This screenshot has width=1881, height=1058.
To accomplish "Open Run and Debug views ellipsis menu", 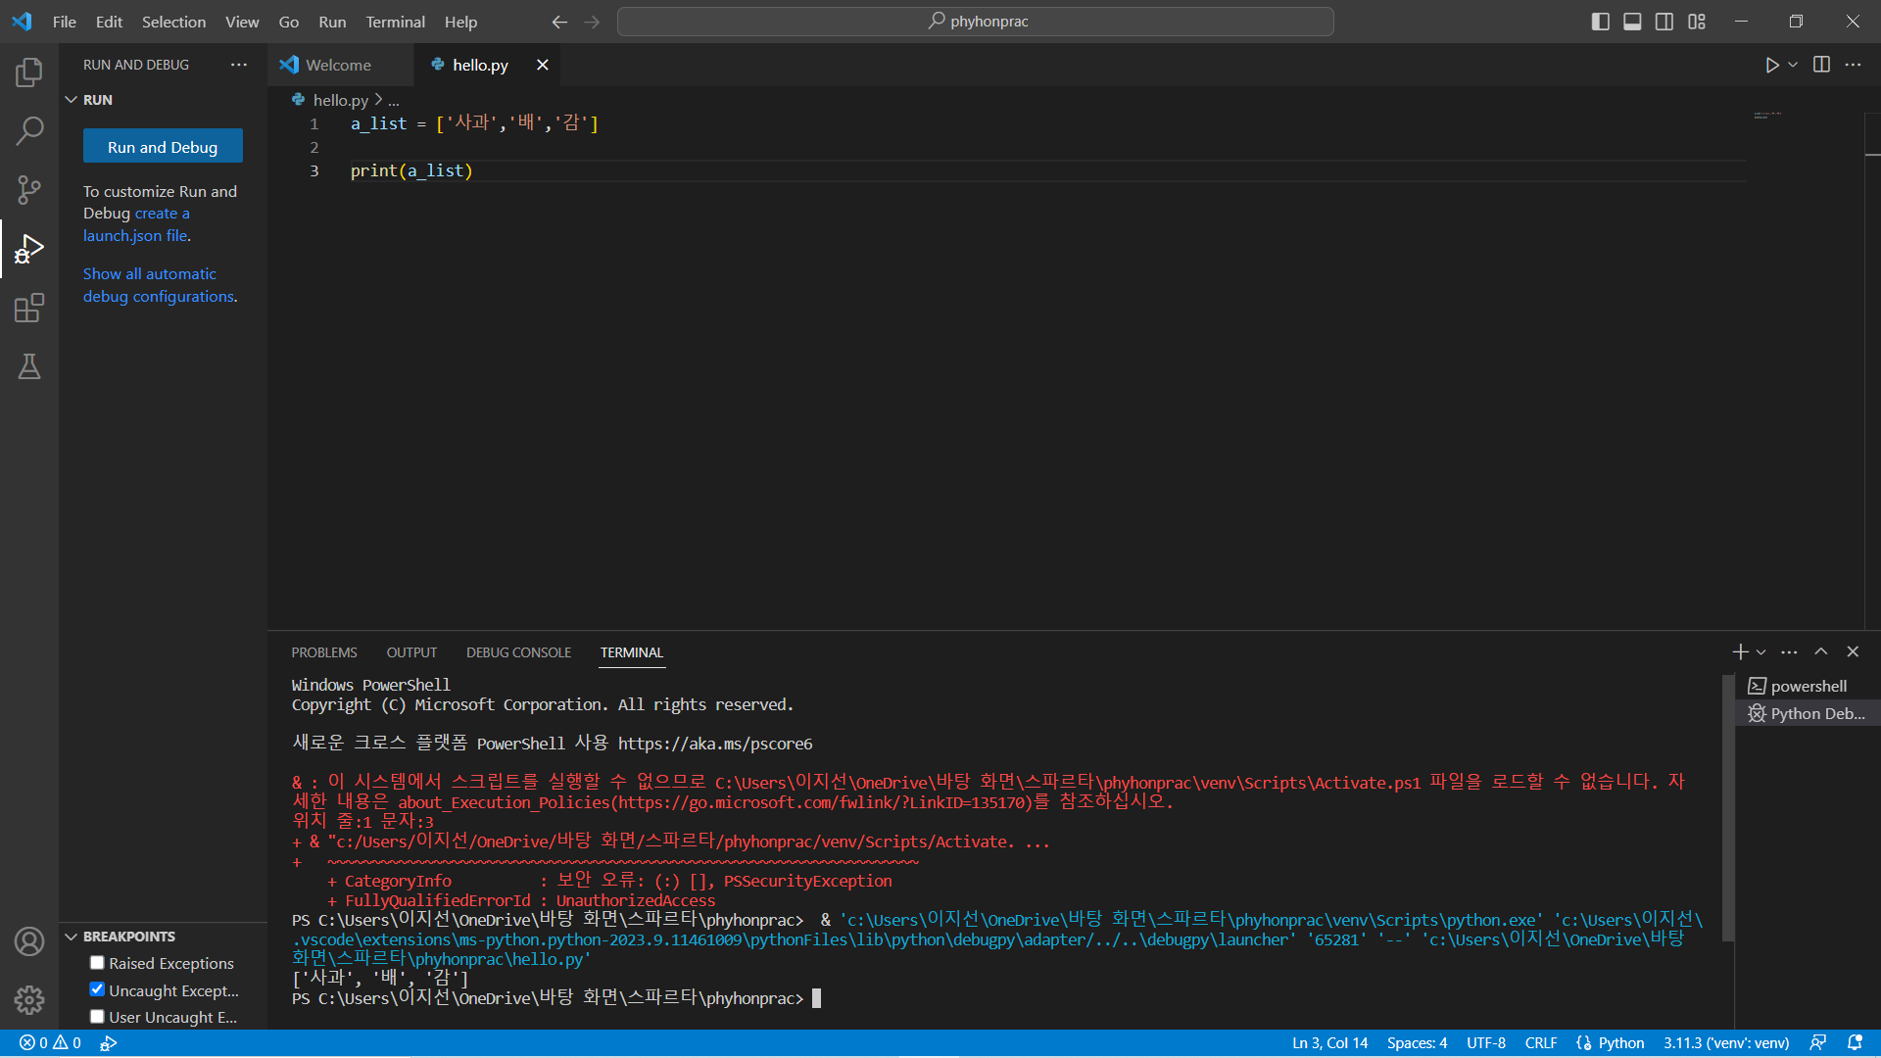I will pyautogui.click(x=239, y=65).
